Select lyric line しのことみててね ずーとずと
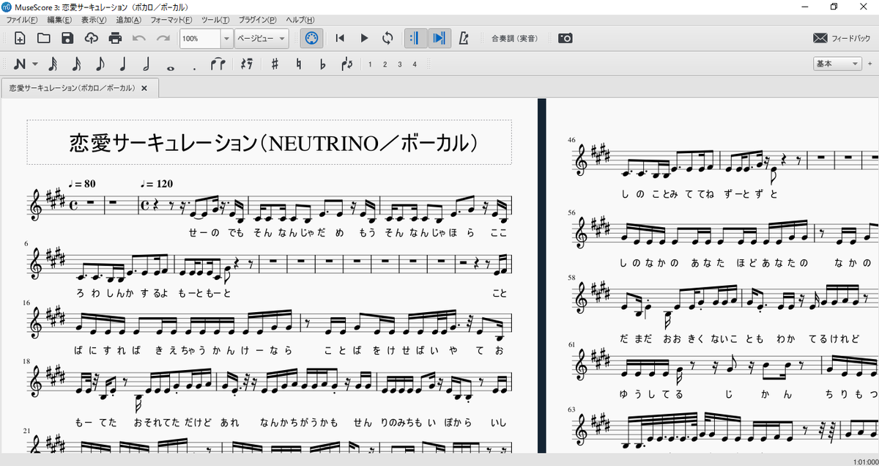Image resolution: width=879 pixels, height=466 pixels. coord(700,193)
